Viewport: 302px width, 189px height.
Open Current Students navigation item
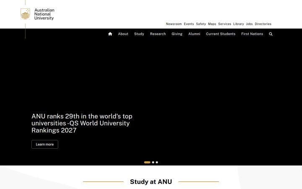221,34
